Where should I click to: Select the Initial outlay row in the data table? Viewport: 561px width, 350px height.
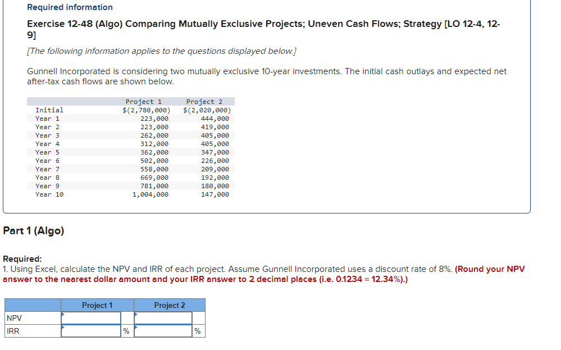pos(129,110)
